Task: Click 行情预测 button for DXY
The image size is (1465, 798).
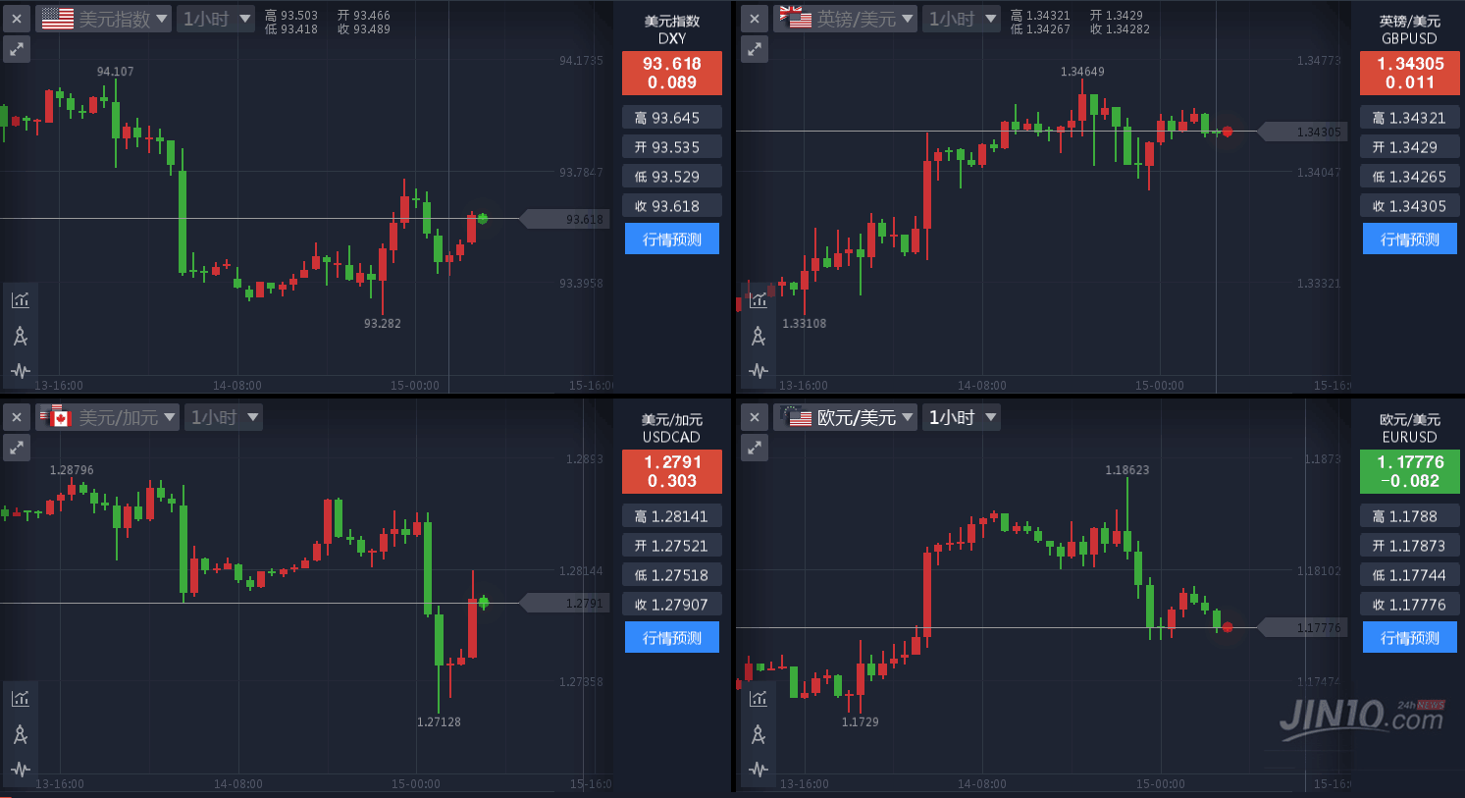Action: 672,239
